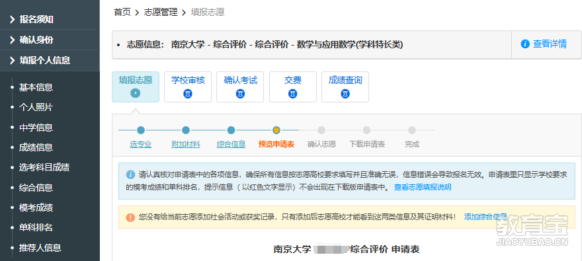Open the 附加材料 step link

click(186, 144)
